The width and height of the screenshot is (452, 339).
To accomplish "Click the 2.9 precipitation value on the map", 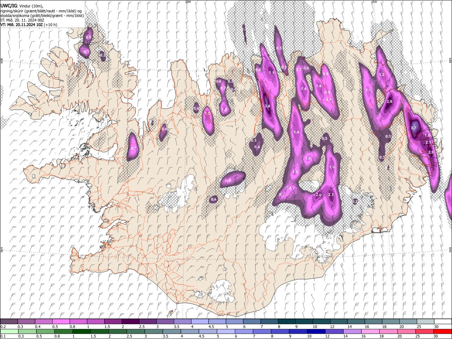I will pos(431,152).
